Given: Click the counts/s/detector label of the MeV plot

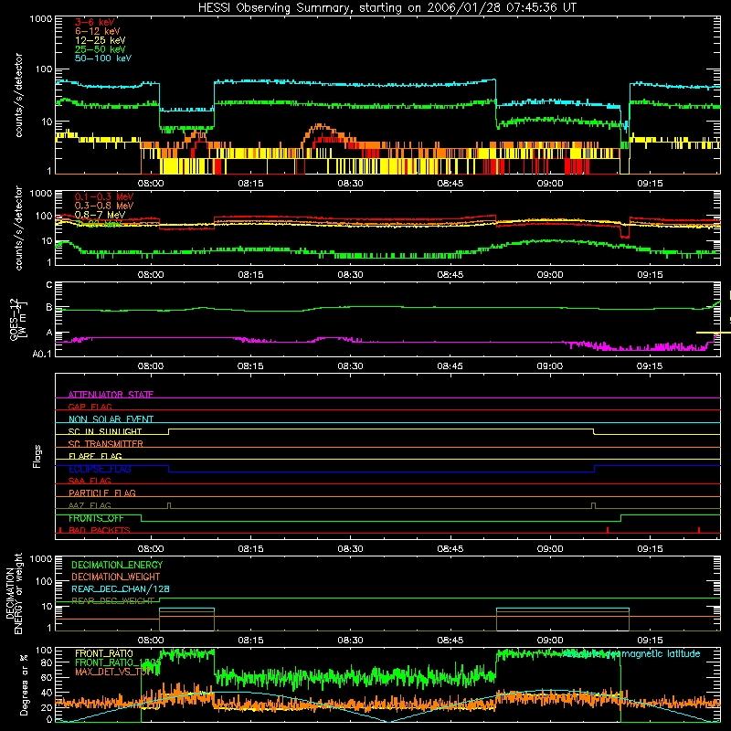Looking at the screenshot, I should (18, 228).
